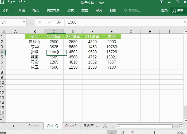Open Customize Quick Access Toolbar dropdown
This screenshot has height=134, width=187.
(30, 2)
